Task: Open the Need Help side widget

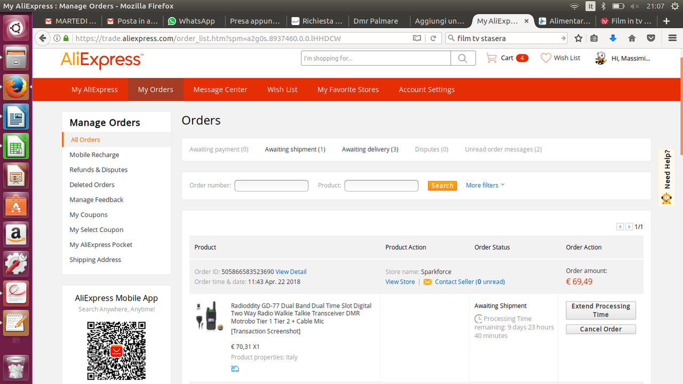Action: click(x=666, y=177)
